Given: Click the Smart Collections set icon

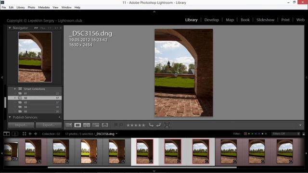Looking at the screenshot, I should [20, 89].
